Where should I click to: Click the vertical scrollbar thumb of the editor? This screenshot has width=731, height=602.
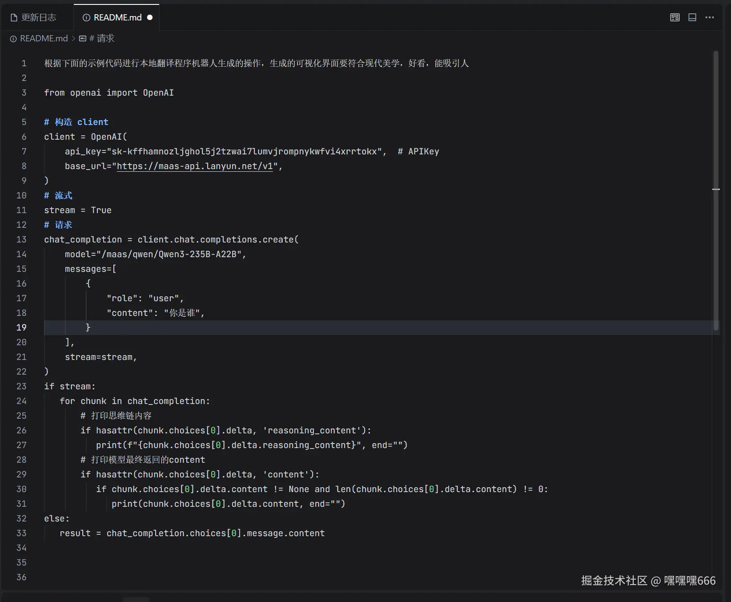click(716, 190)
